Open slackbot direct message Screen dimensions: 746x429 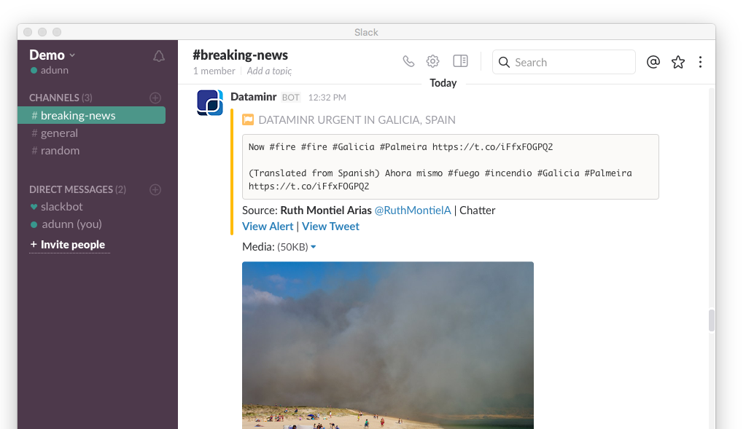point(61,207)
